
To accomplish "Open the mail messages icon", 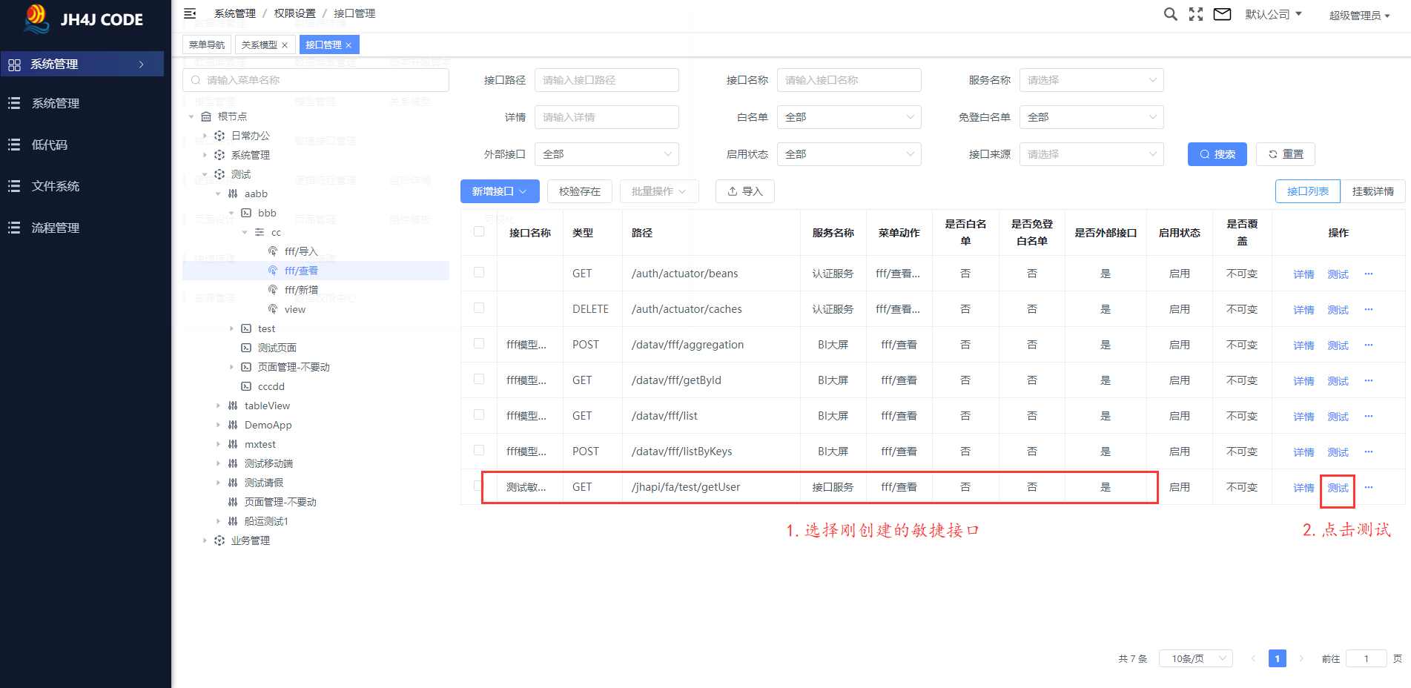I will (1222, 14).
